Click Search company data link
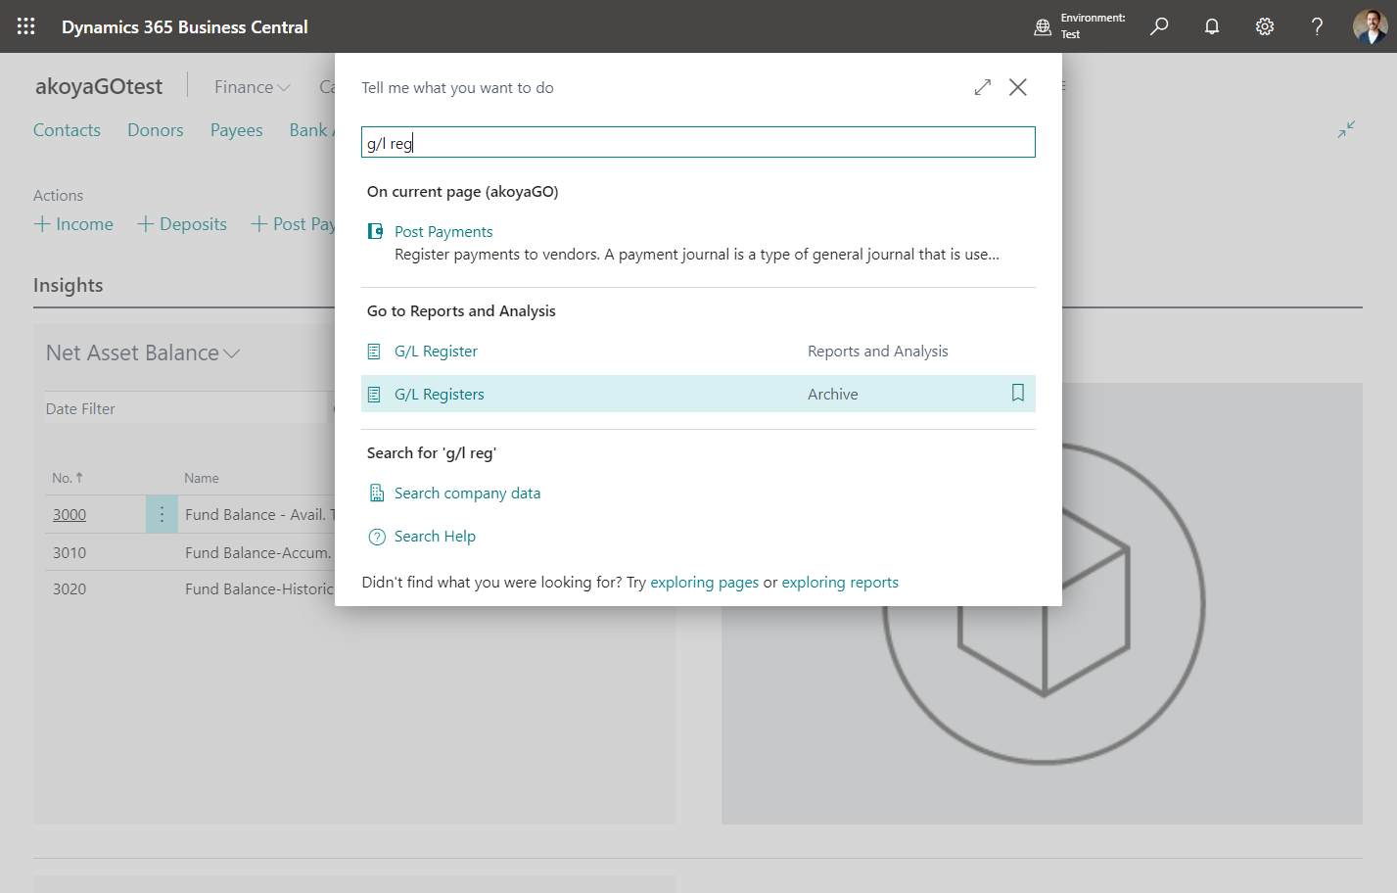This screenshot has width=1397, height=893. [x=467, y=493]
